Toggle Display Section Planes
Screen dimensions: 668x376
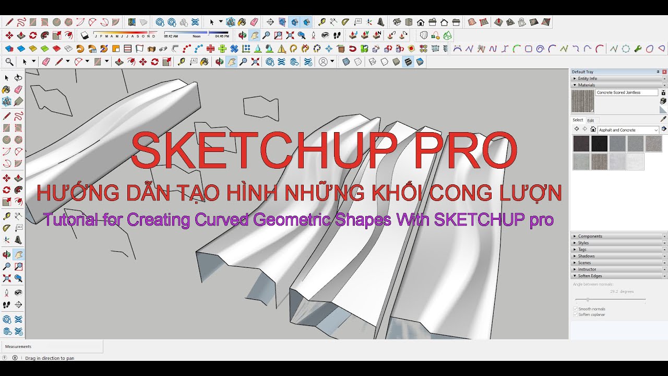click(282, 22)
